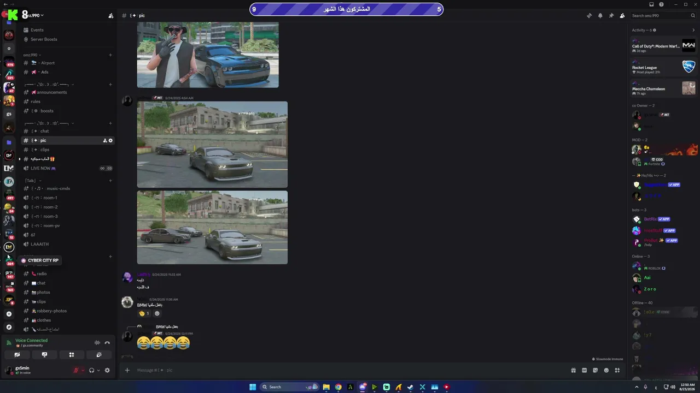
Task: Open the Call of Duty activity card
Action: (663, 46)
